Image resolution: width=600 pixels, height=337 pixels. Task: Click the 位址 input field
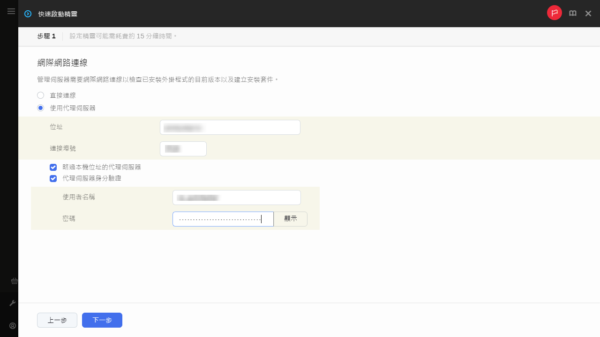click(x=230, y=127)
